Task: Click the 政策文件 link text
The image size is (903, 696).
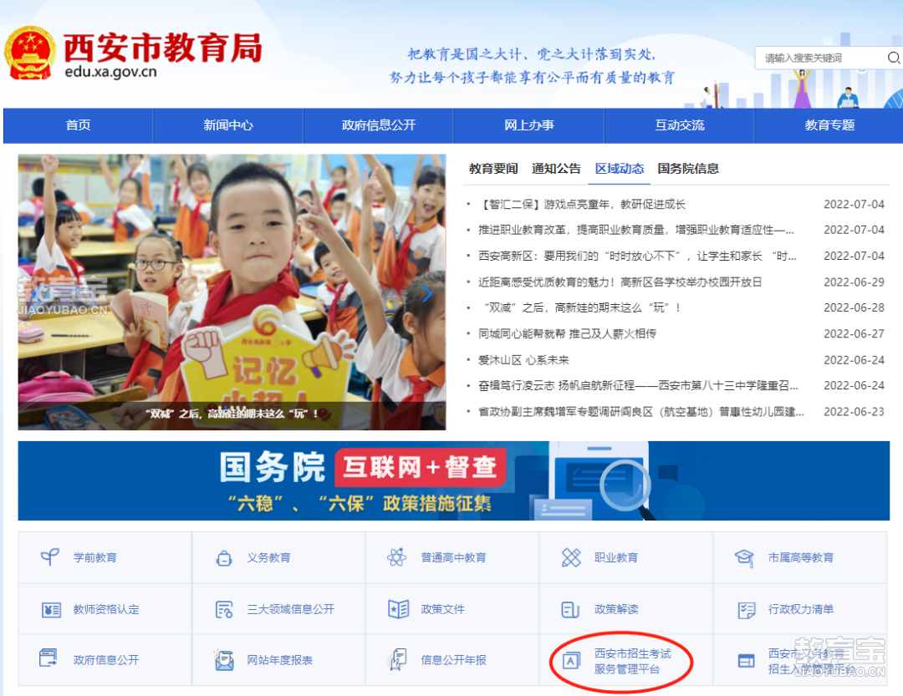Action: tap(443, 609)
